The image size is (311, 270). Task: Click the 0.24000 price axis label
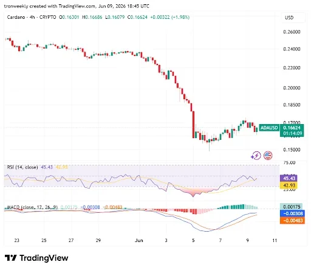[292, 49]
